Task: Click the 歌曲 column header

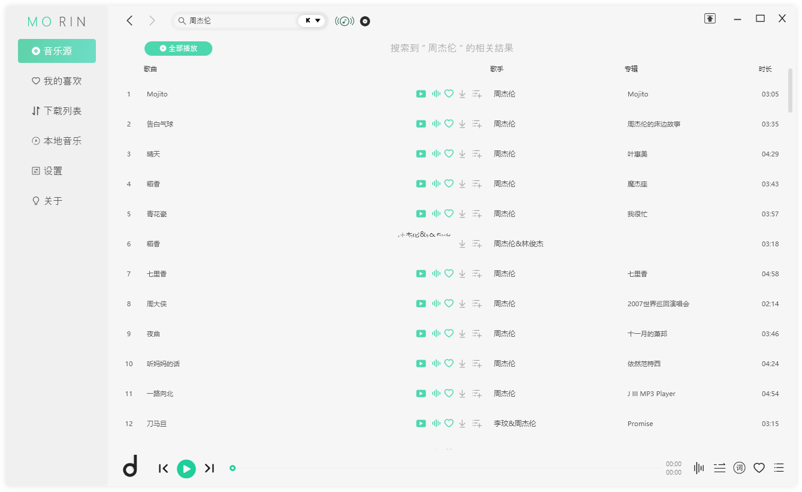Action: point(150,69)
